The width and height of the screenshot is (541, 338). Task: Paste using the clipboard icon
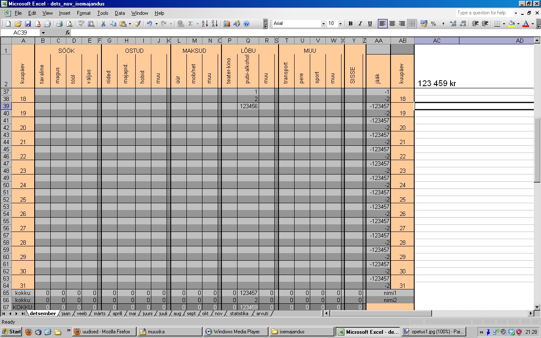pos(123,24)
